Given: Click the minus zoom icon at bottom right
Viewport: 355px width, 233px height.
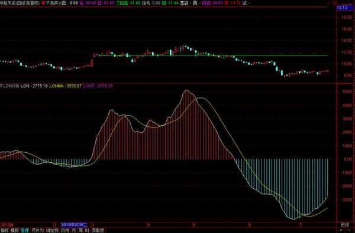Looking at the screenshot, I should point(349,230).
